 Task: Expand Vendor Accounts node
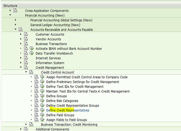coord(21,39)
